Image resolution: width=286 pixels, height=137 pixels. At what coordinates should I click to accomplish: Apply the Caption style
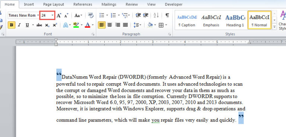click(187, 20)
